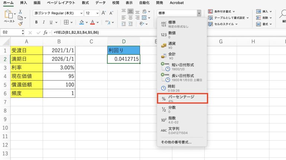Click the Copy icon
This screenshot has height=160, width=286.
pos(20,18)
